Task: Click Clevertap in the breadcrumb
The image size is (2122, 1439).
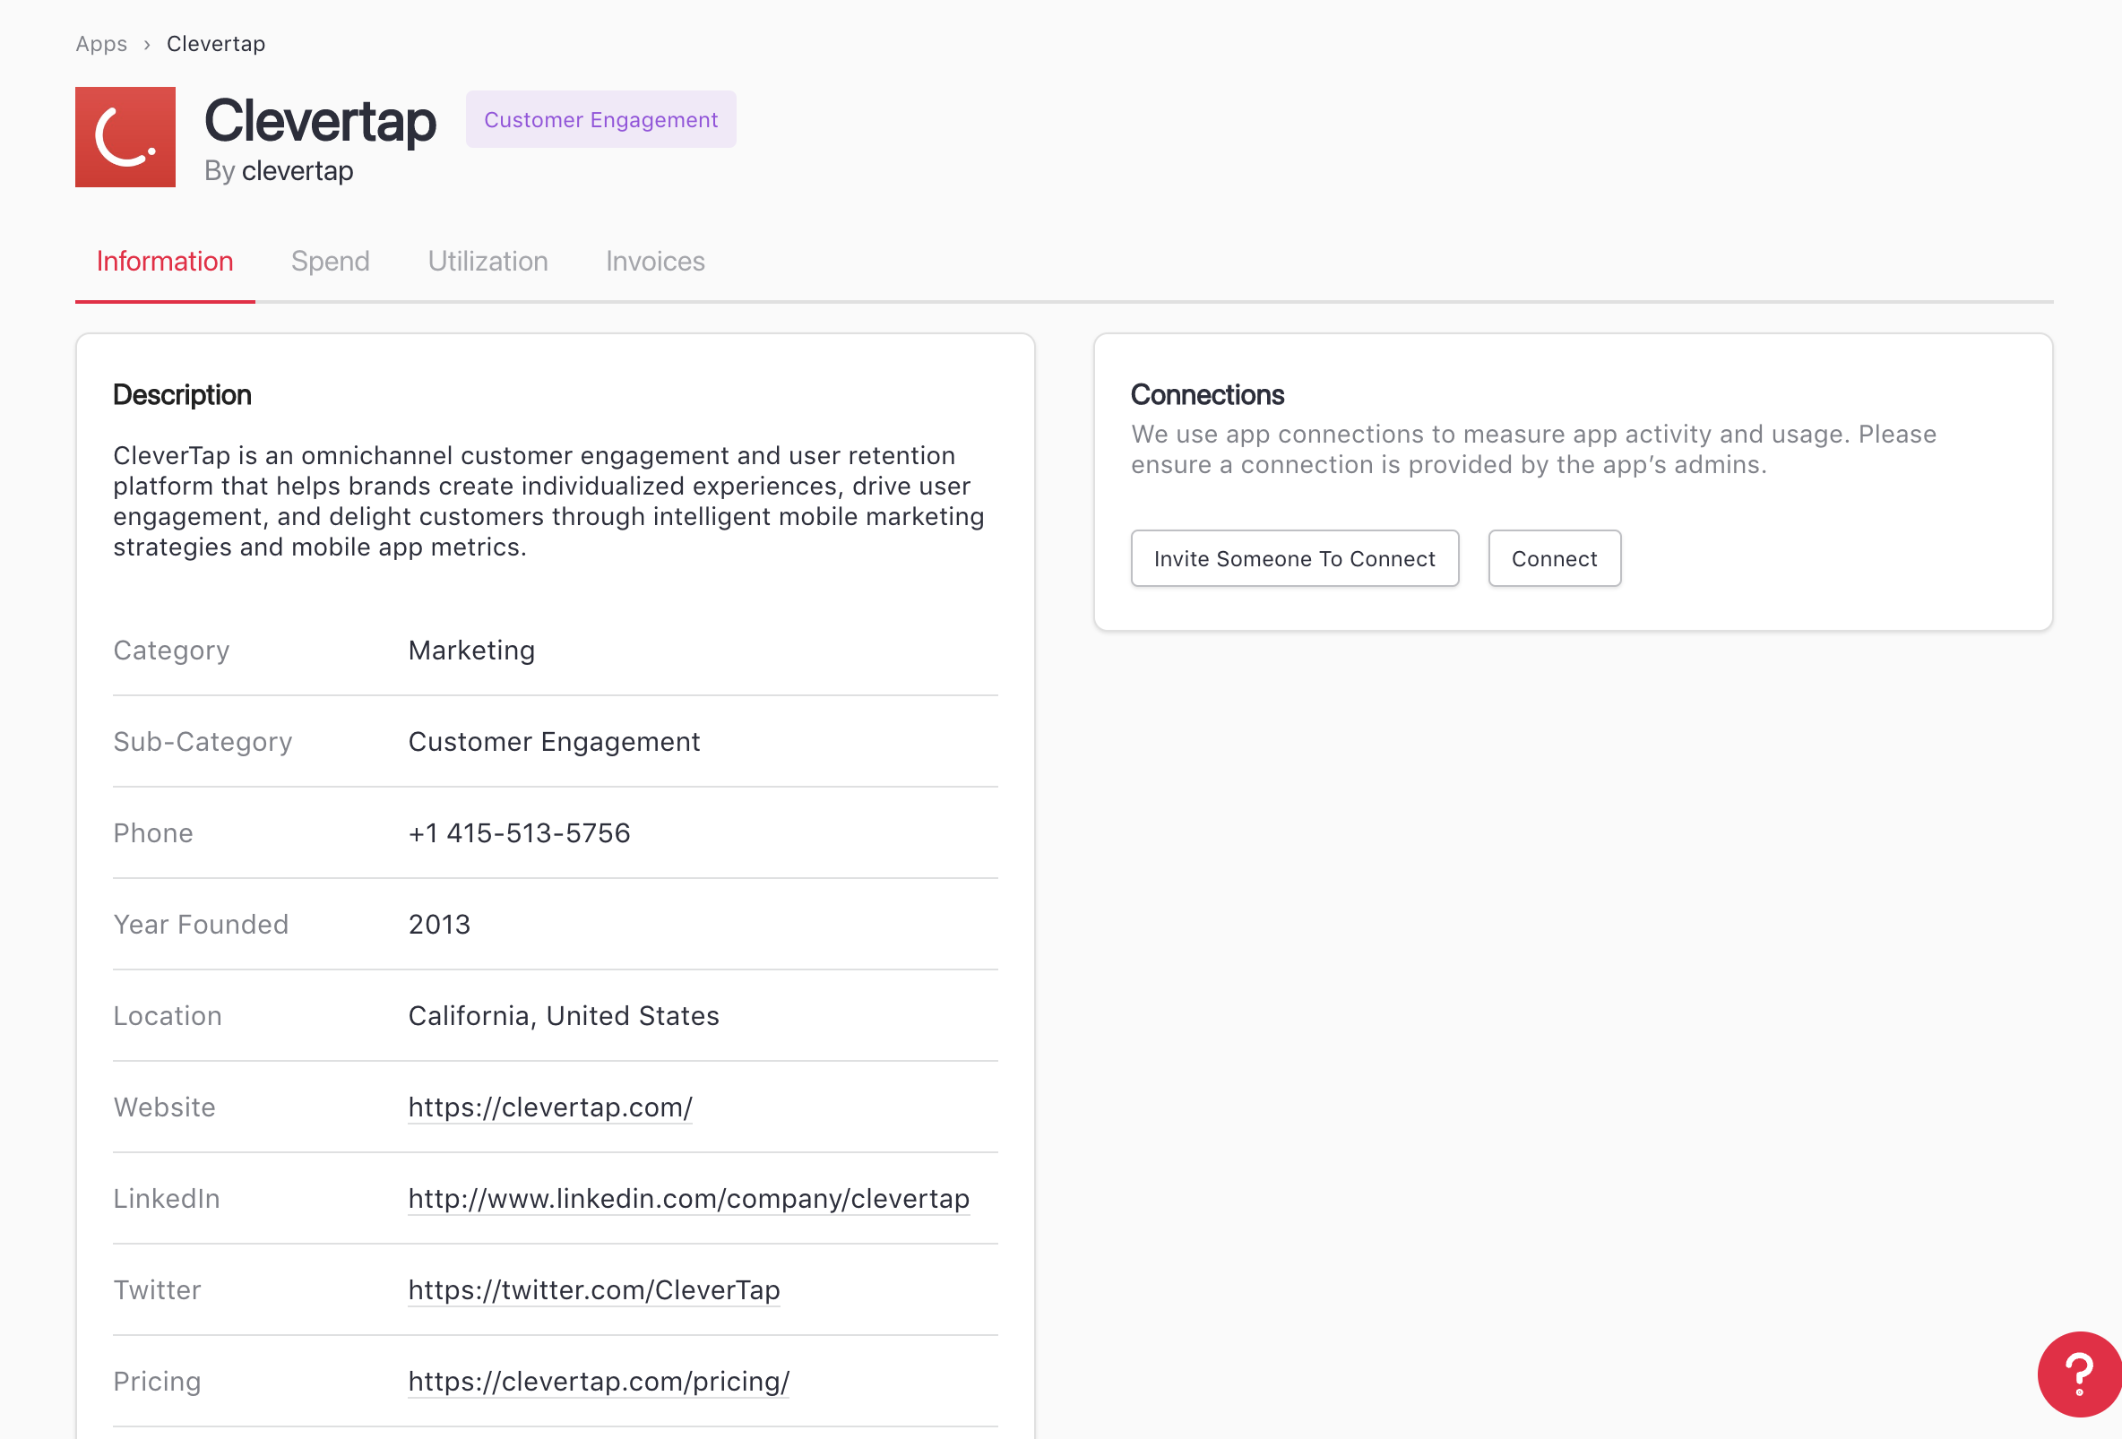Action: 215,44
